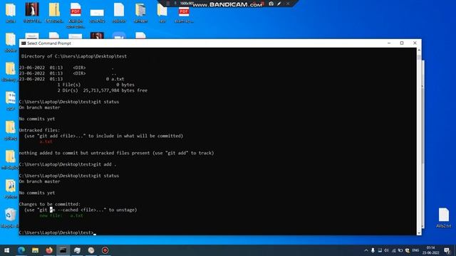Click the 'git rm --cached <file>' hint line
456x256 pixels.
[81, 210]
